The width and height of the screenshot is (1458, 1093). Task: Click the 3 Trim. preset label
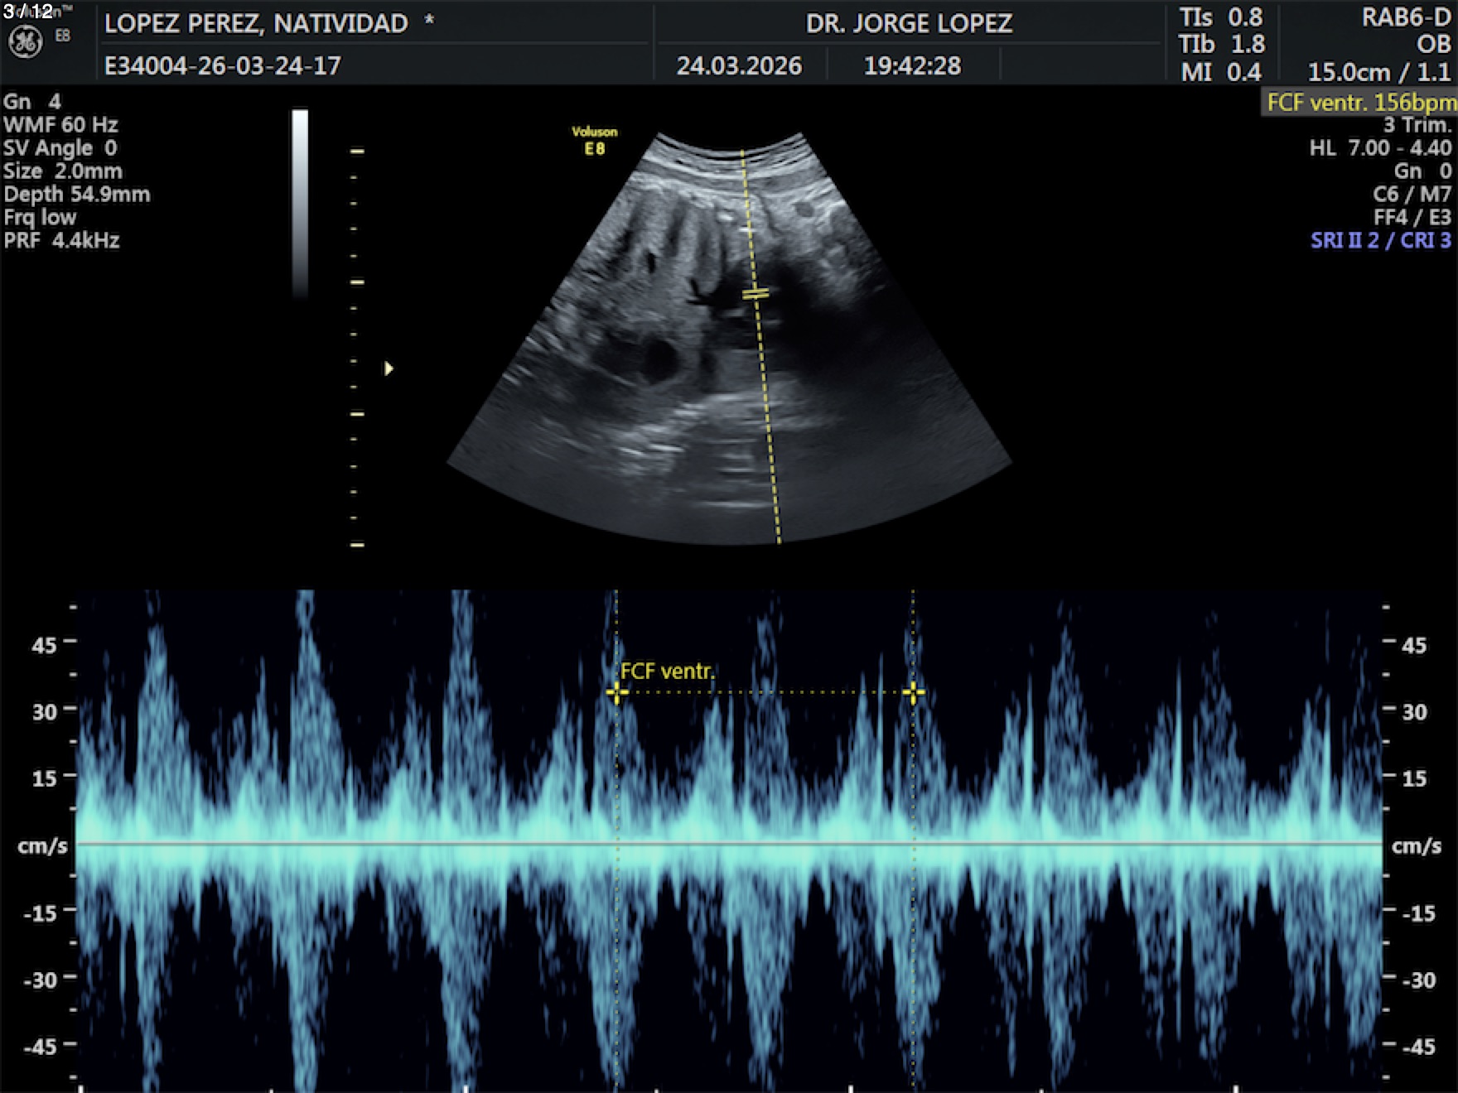tap(1417, 125)
